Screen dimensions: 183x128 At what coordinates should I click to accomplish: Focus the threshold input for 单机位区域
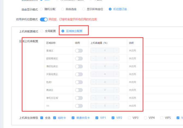pos(105,98)
